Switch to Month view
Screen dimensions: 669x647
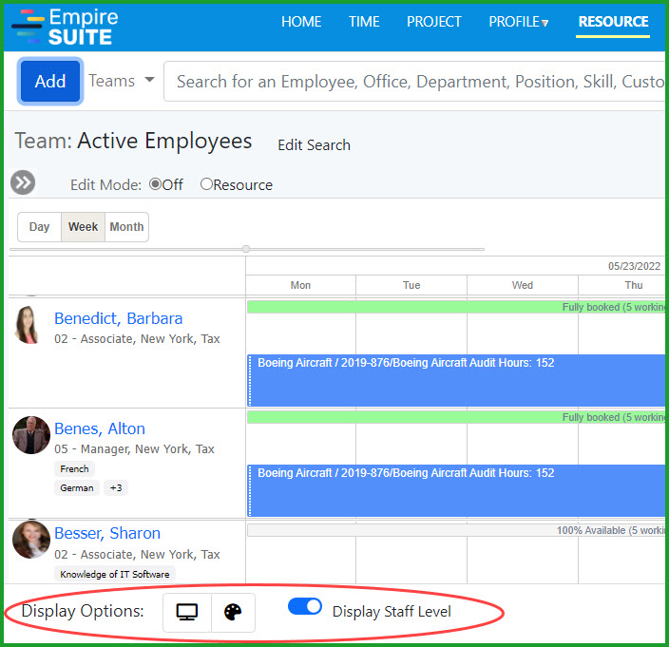[x=126, y=227]
